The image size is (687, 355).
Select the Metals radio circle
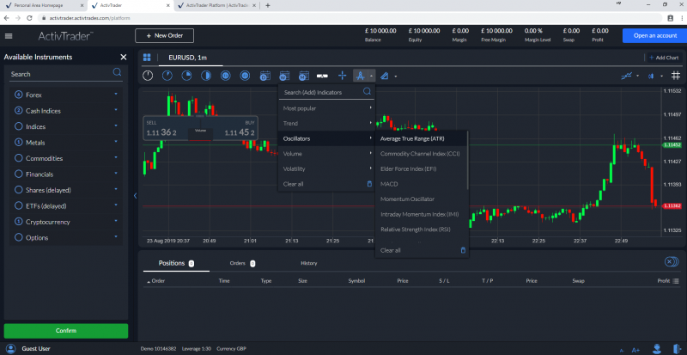click(18, 142)
